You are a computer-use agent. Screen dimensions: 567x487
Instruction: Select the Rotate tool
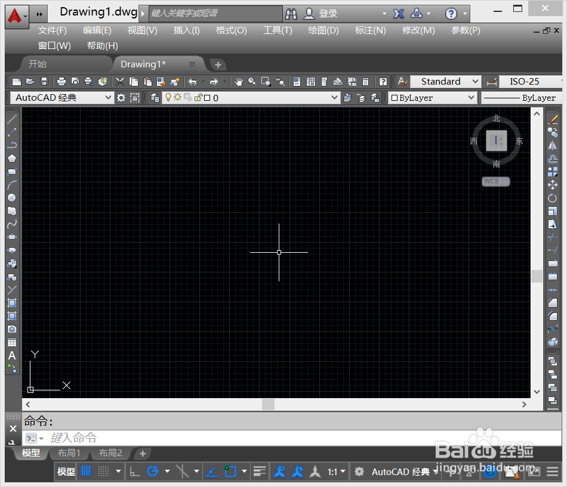553,198
